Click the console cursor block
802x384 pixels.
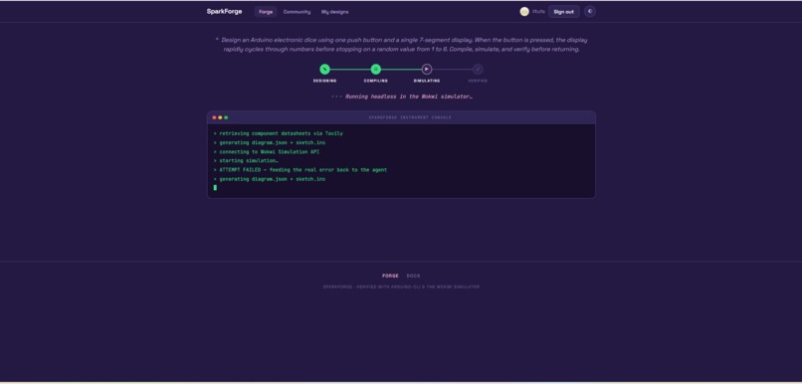coord(215,188)
